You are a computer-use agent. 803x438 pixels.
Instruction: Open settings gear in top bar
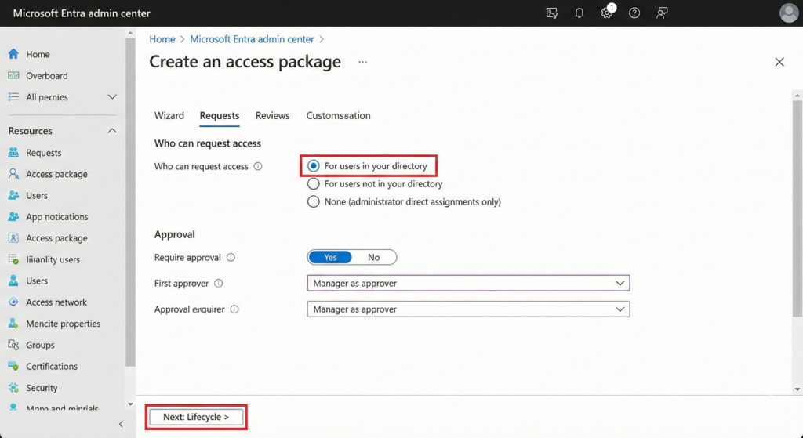(x=606, y=13)
